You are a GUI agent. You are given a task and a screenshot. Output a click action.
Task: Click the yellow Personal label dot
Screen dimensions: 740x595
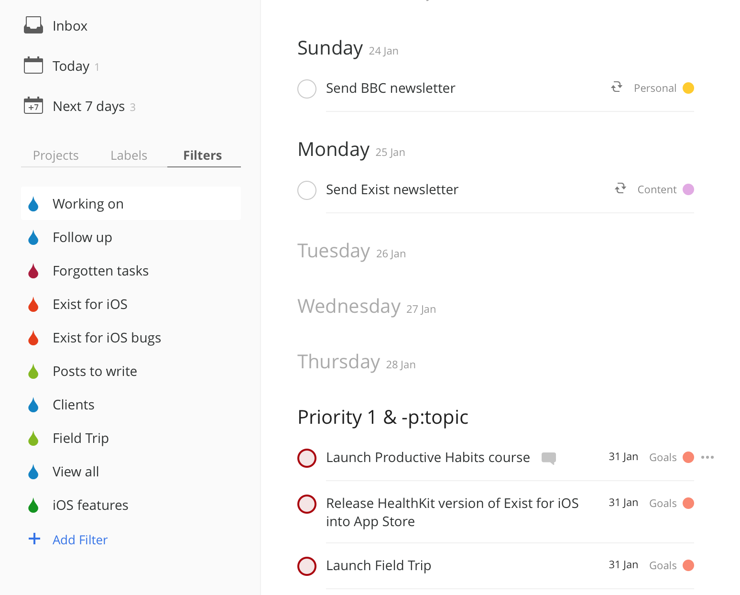pyautogui.click(x=688, y=88)
